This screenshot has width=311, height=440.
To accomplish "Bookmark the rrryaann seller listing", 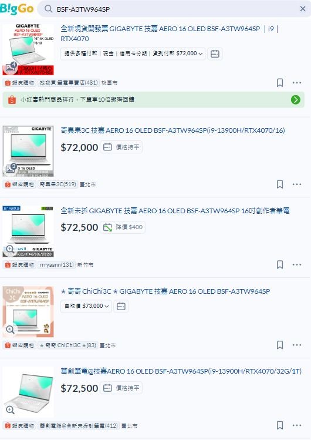I will [x=280, y=264].
